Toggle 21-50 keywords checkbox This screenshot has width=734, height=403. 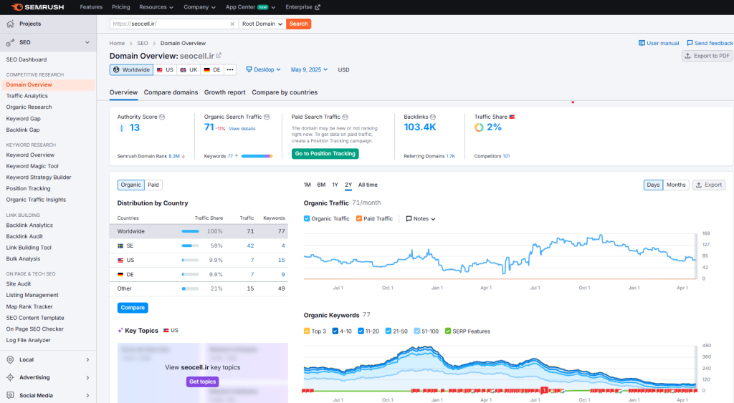pyautogui.click(x=389, y=331)
